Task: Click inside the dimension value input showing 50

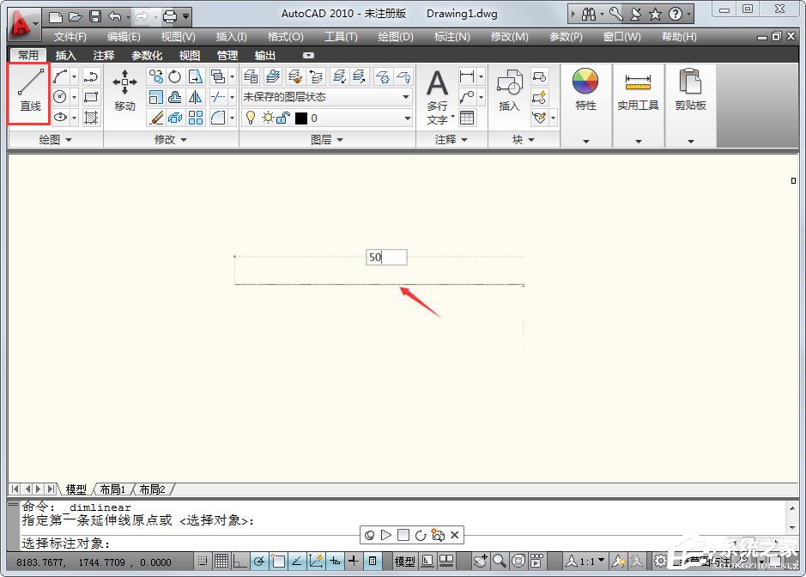Action: (385, 257)
